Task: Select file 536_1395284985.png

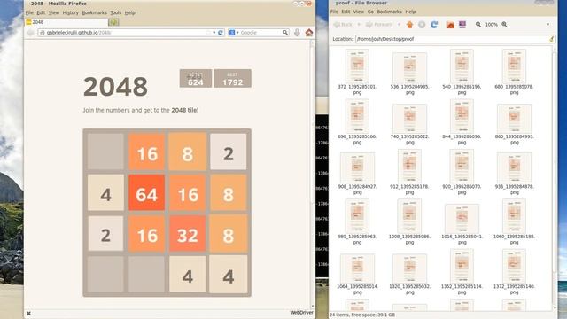Action: [x=409, y=74]
